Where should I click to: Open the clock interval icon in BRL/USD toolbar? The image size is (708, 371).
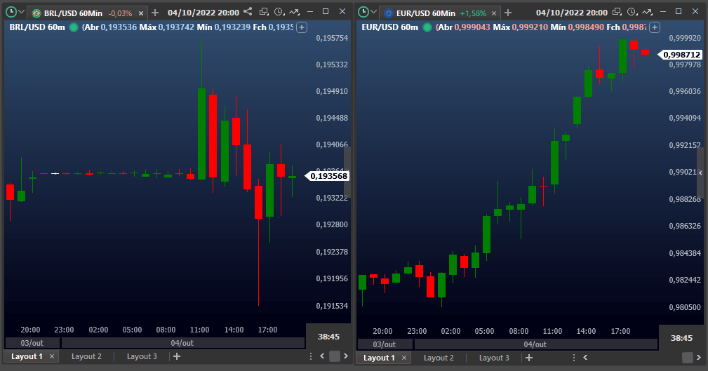pyautogui.click(x=279, y=12)
